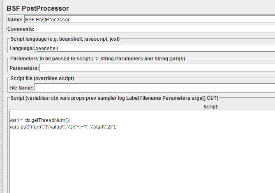Click the Script file (overrides script) title
Viewport: 275px width, 193px height.
coord(42,78)
